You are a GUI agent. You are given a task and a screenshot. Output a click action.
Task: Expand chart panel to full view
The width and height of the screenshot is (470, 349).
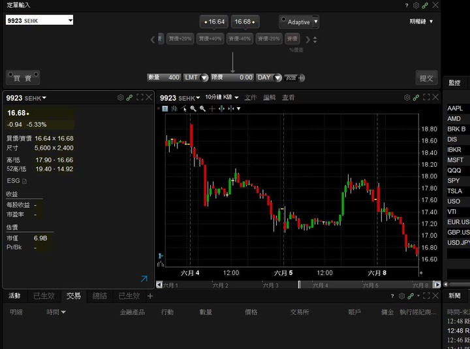tap(426, 97)
